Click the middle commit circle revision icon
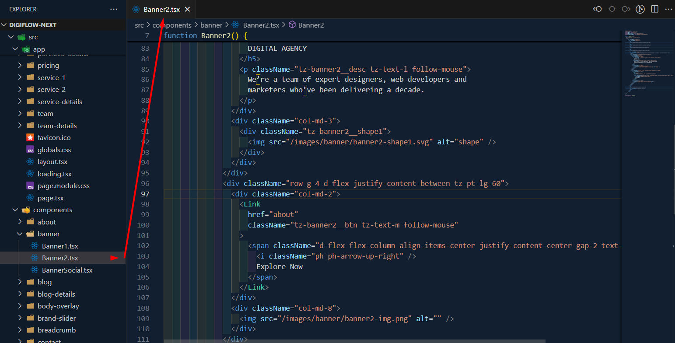This screenshot has width=675, height=343. [612, 9]
